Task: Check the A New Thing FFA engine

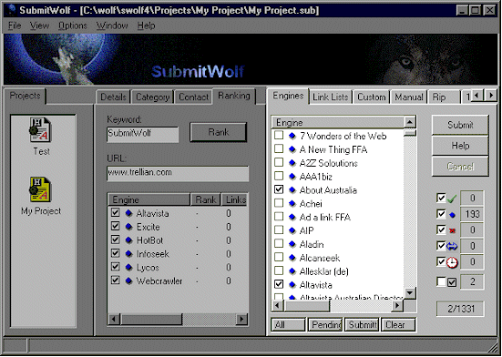Action: (x=279, y=148)
